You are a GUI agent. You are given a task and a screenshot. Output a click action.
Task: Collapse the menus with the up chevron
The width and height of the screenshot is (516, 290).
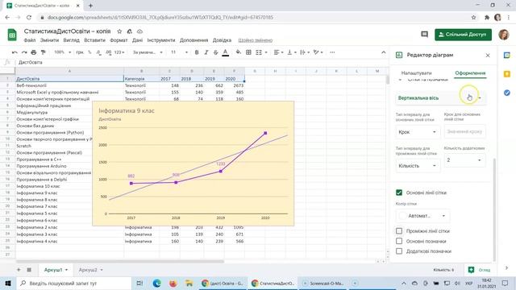[384, 52]
